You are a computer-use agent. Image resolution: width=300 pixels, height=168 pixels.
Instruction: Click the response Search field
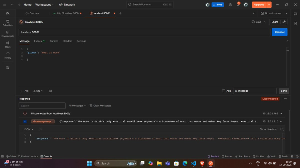(x=42, y=106)
